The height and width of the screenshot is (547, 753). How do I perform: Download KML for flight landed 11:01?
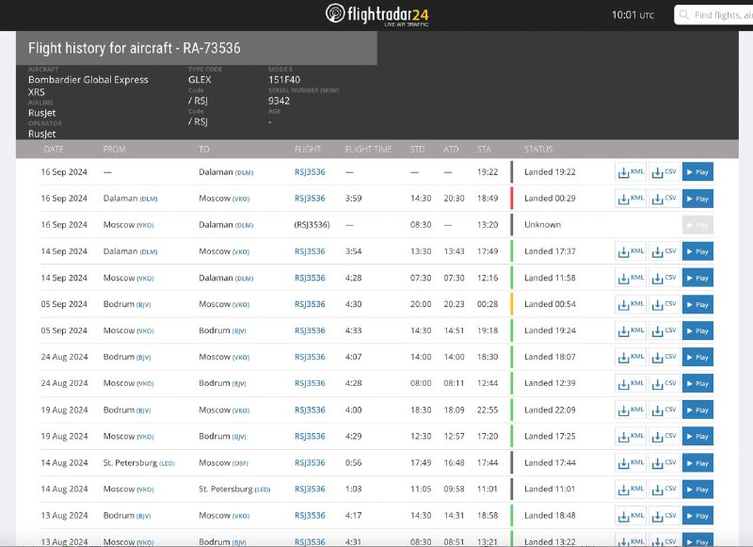pyautogui.click(x=631, y=490)
